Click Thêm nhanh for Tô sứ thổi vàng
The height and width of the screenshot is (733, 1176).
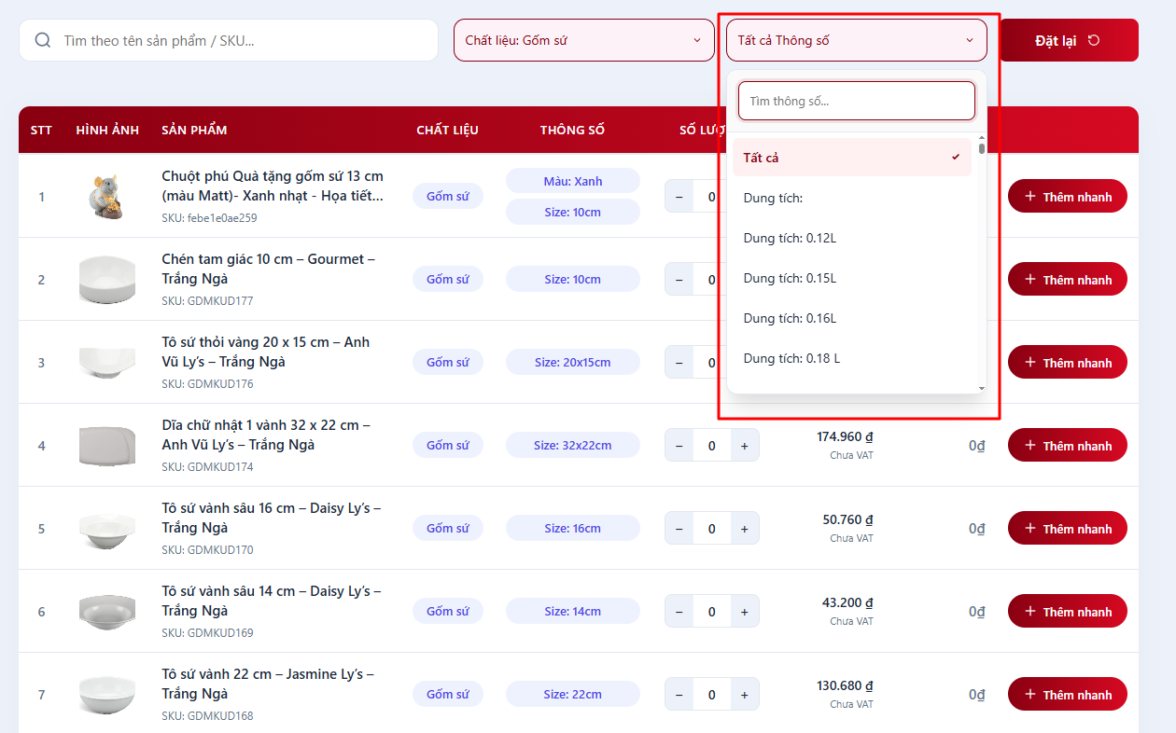[1067, 363]
